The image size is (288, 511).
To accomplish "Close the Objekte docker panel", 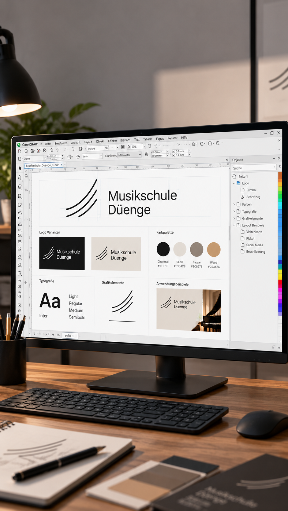I will click(279, 158).
